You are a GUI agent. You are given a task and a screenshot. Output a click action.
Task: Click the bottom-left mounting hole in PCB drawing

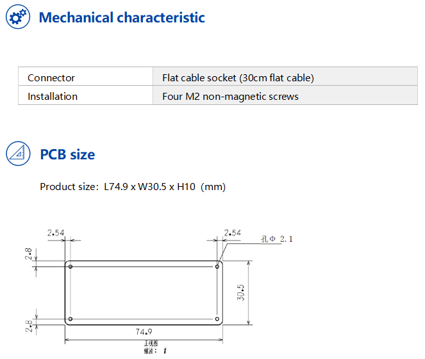point(71,319)
